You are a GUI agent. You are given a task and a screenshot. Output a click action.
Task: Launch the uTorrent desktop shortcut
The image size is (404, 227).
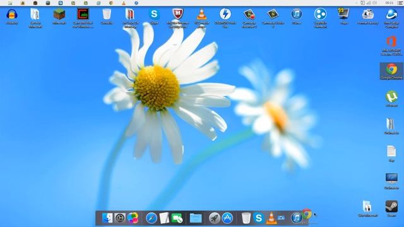391,96
